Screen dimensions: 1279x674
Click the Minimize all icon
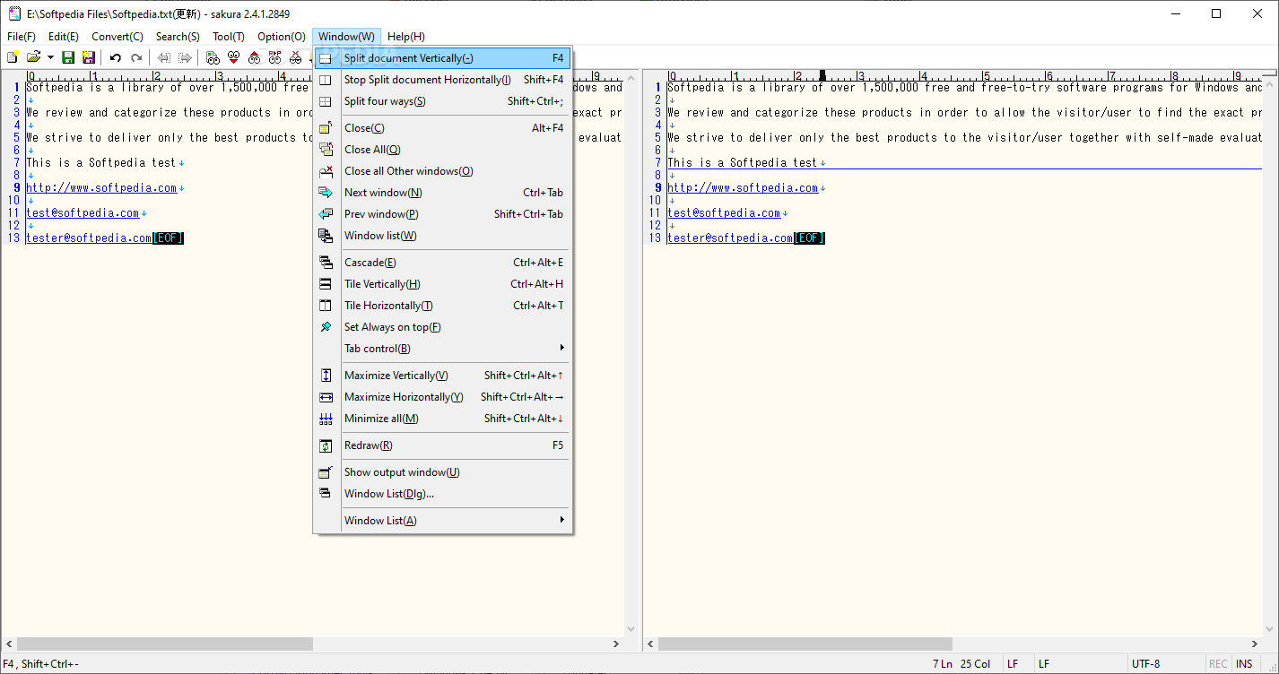tap(326, 419)
